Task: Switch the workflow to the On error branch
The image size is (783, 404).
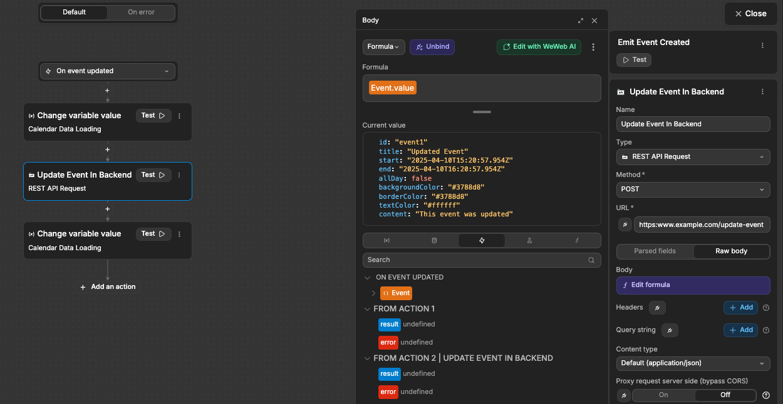Action: 140,12
